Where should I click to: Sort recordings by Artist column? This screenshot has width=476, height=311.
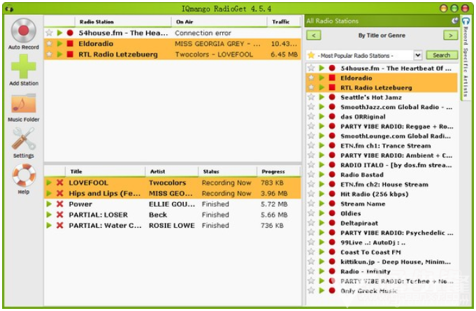pos(171,171)
